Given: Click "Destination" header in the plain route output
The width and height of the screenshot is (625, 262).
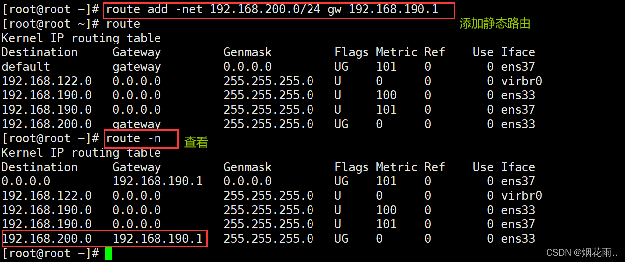Looking at the screenshot, I should [40, 52].
